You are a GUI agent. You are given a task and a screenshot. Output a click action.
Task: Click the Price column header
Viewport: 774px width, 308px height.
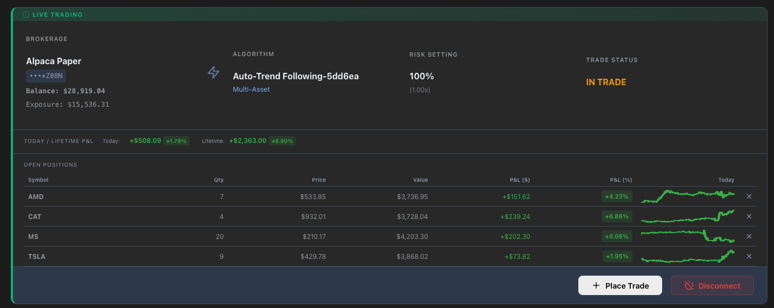coord(319,180)
